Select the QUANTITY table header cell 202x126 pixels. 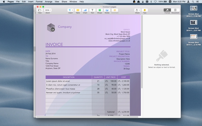pyautogui.click(x=98, y=77)
